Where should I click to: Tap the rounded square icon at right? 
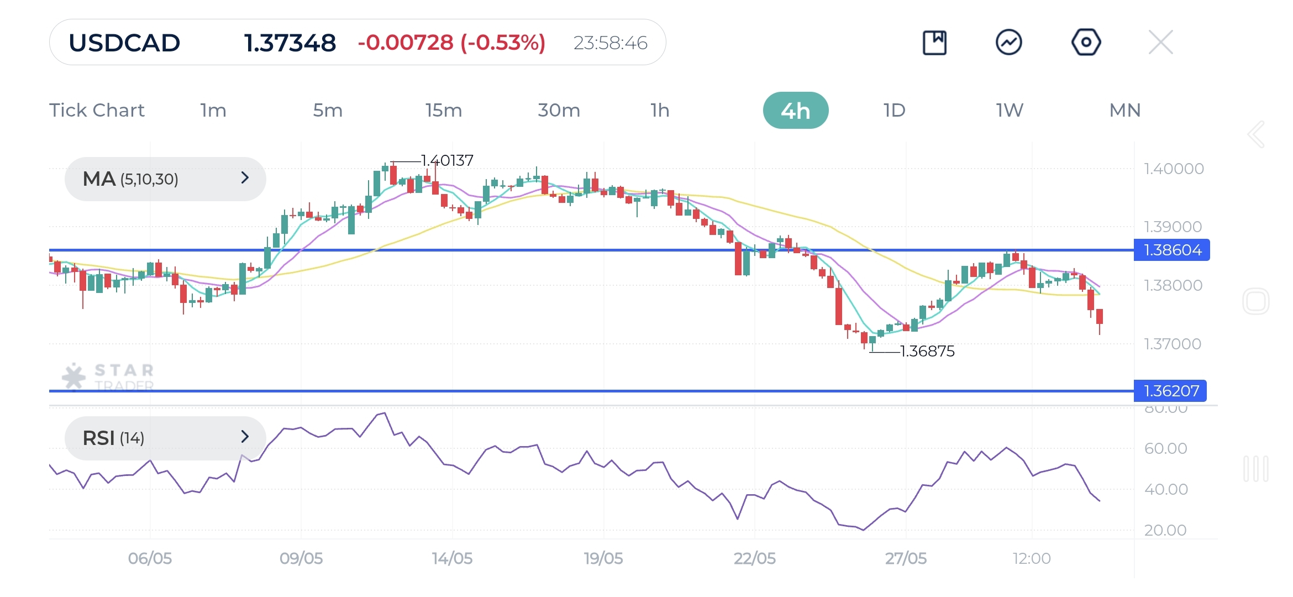pyautogui.click(x=1255, y=301)
